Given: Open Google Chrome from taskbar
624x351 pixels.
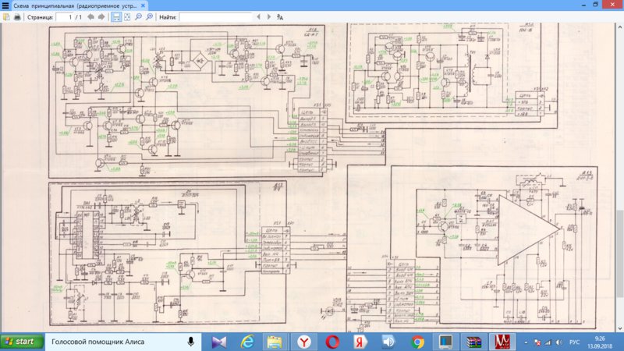Looking at the screenshot, I should tap(417, 342).
